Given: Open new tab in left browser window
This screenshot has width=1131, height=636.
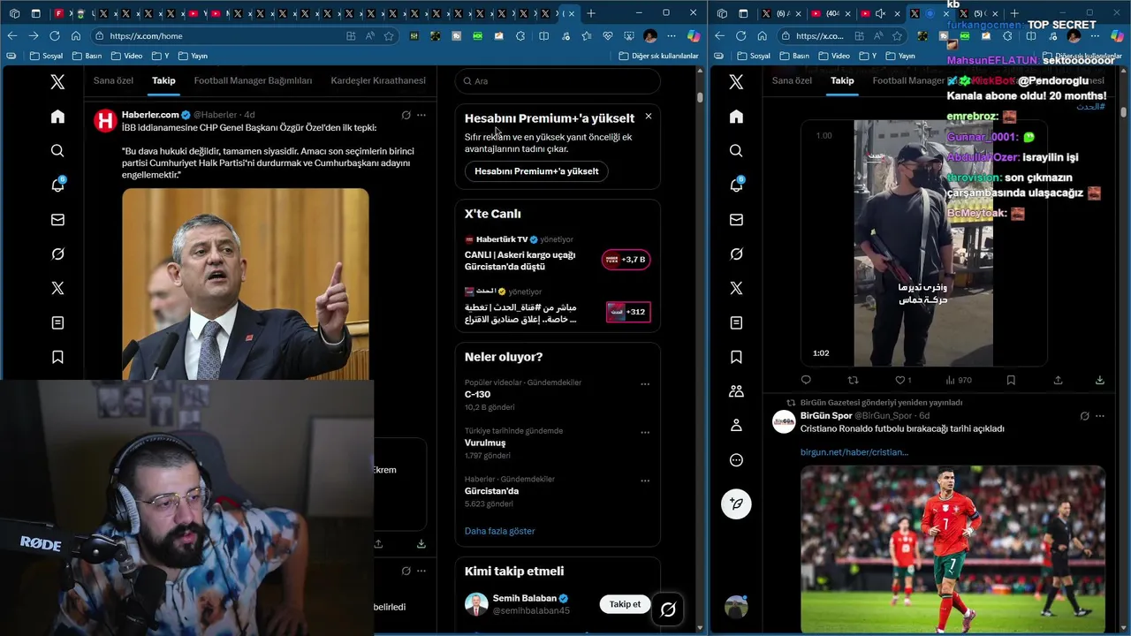Looking at the screenshot, I should [591, 13].
